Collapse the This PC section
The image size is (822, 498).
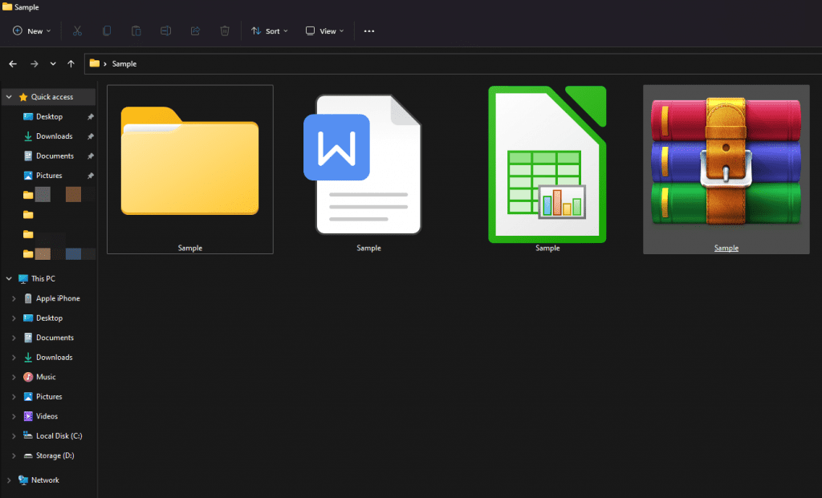8,278
